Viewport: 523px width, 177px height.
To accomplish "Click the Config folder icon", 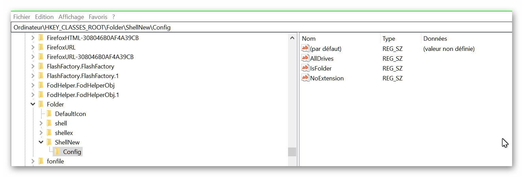I will [x=57, y=152].
